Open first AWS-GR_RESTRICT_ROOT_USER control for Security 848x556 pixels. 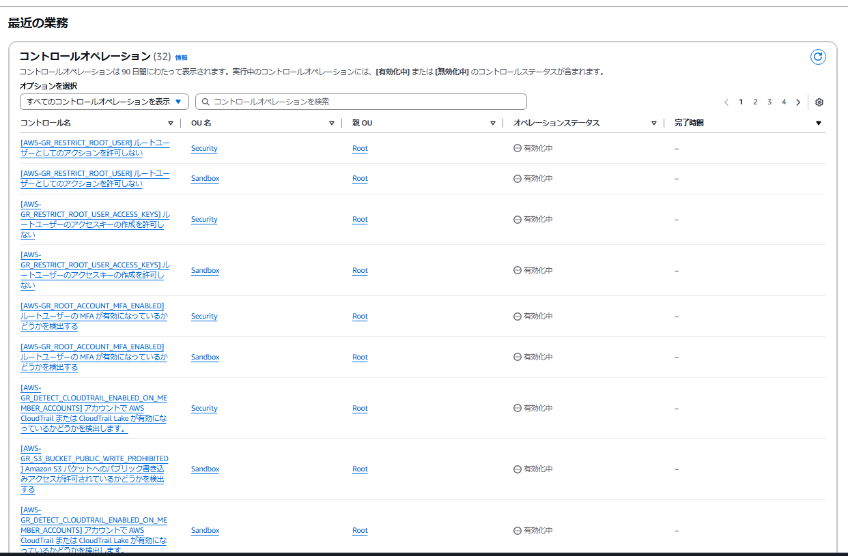tap(95, 148)
